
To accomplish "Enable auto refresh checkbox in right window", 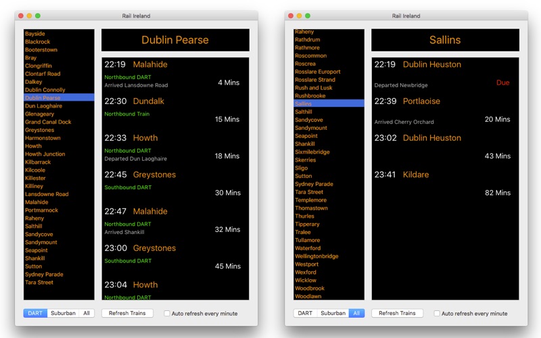I will (437, 313).
